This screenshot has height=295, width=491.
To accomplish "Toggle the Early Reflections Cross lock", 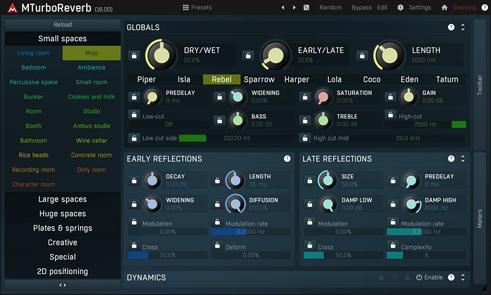I will click(x=134, y=245).
